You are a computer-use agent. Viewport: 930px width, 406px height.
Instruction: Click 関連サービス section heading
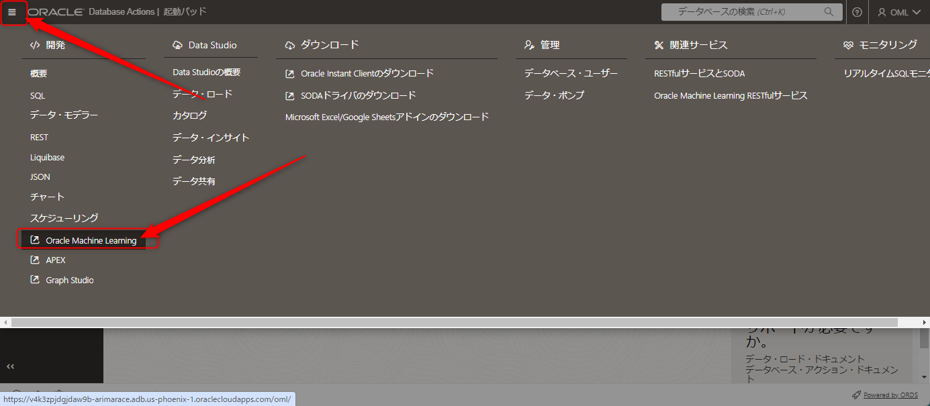tap(698, 45)
